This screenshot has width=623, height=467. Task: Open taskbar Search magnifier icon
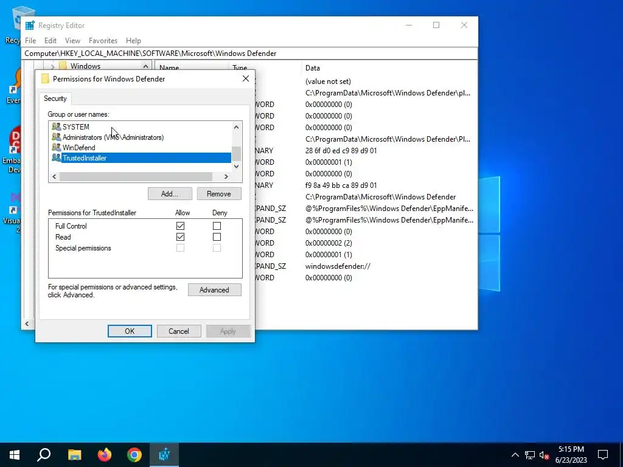click(44, 455)
